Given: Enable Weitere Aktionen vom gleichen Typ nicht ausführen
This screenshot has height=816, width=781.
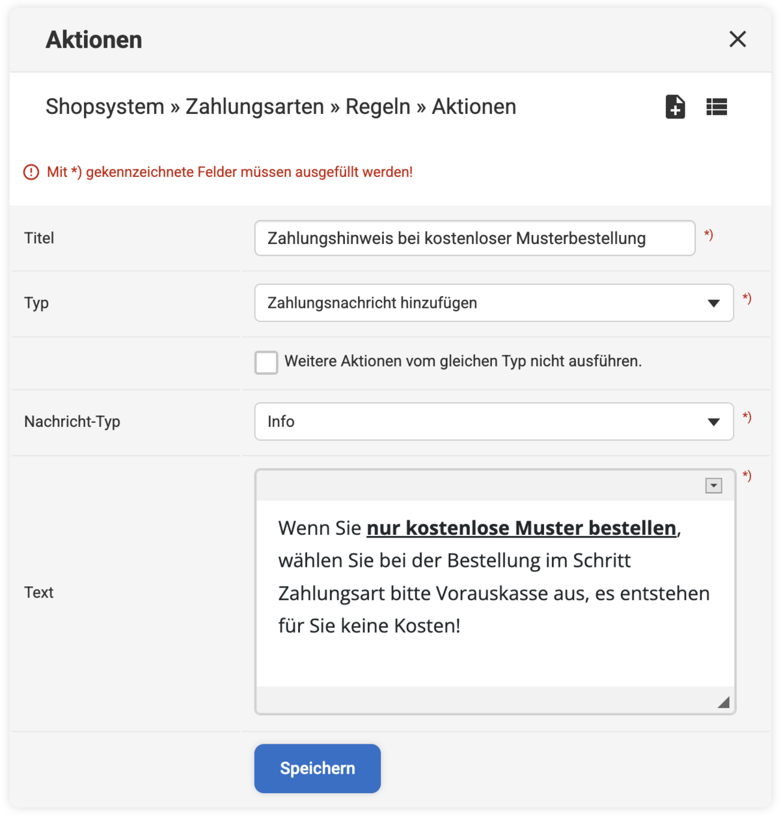Looking at the screenshot, I should (x=266, y=362).
